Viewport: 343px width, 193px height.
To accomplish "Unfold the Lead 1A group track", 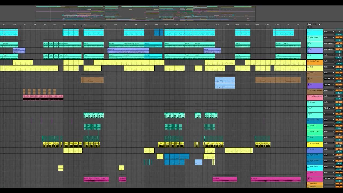I will click(x=308, y=73).
